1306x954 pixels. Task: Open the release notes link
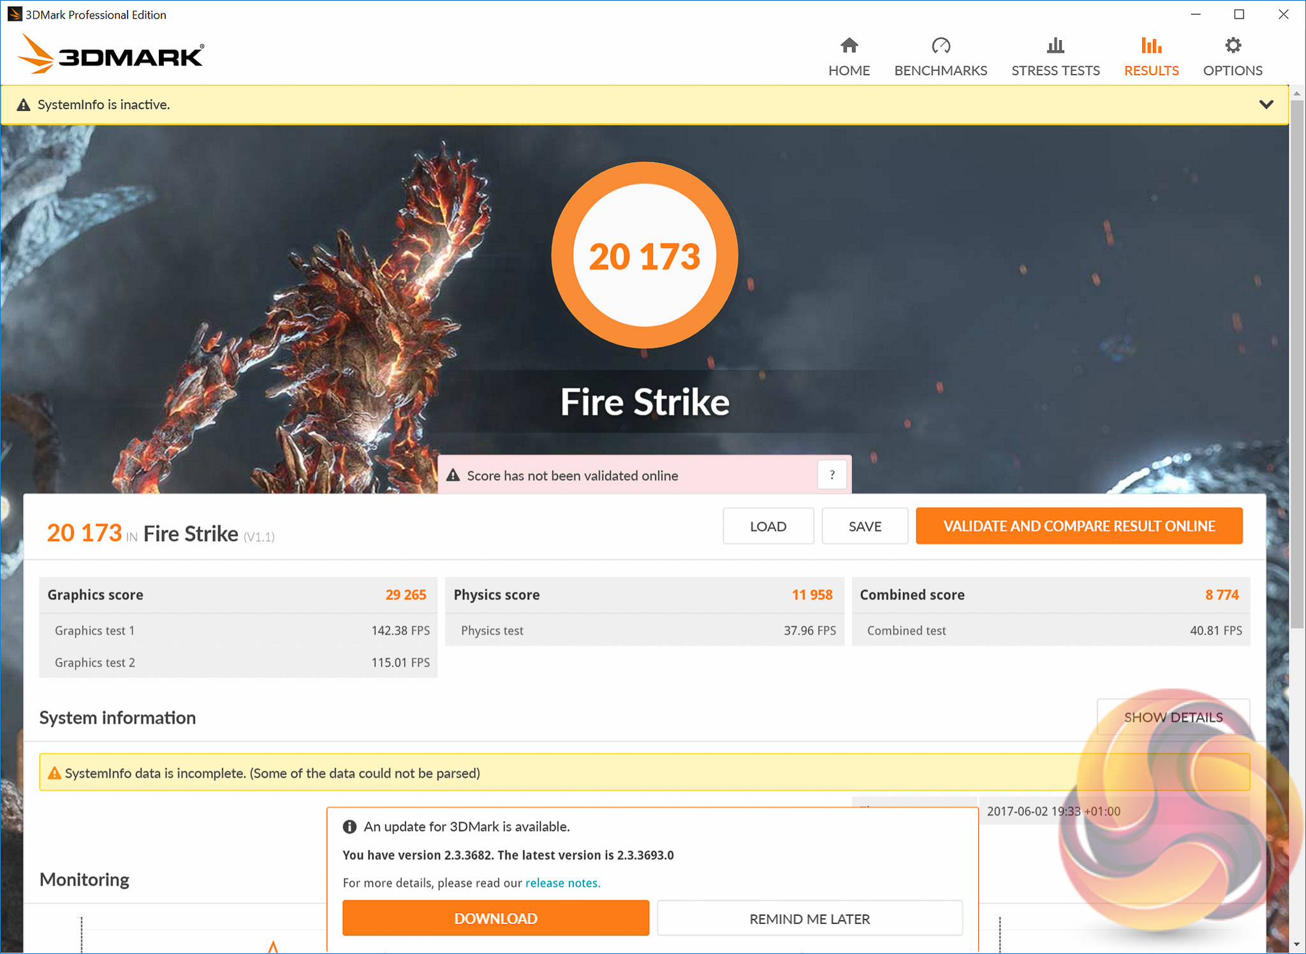(562, 883)
